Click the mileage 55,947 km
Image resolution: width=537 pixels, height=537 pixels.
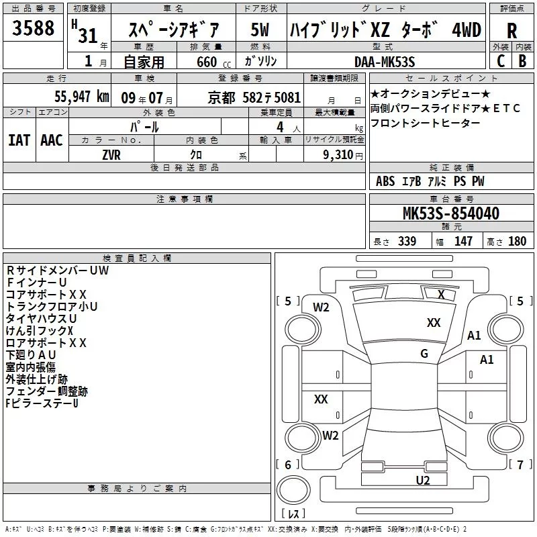(x=82, y=97)
